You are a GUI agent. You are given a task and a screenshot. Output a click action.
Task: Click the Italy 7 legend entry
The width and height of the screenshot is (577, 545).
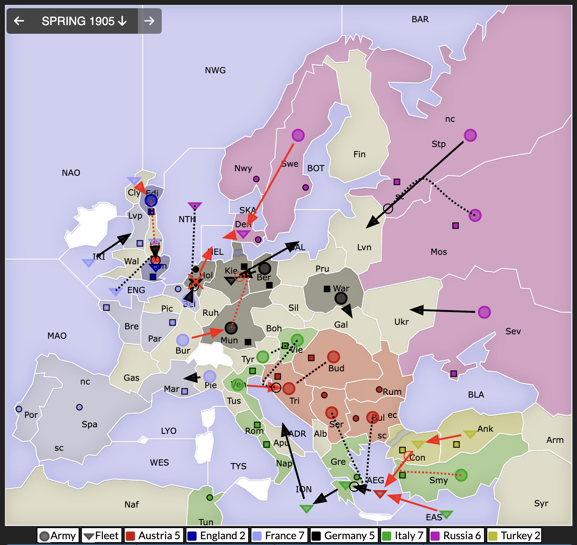(404, 536)
